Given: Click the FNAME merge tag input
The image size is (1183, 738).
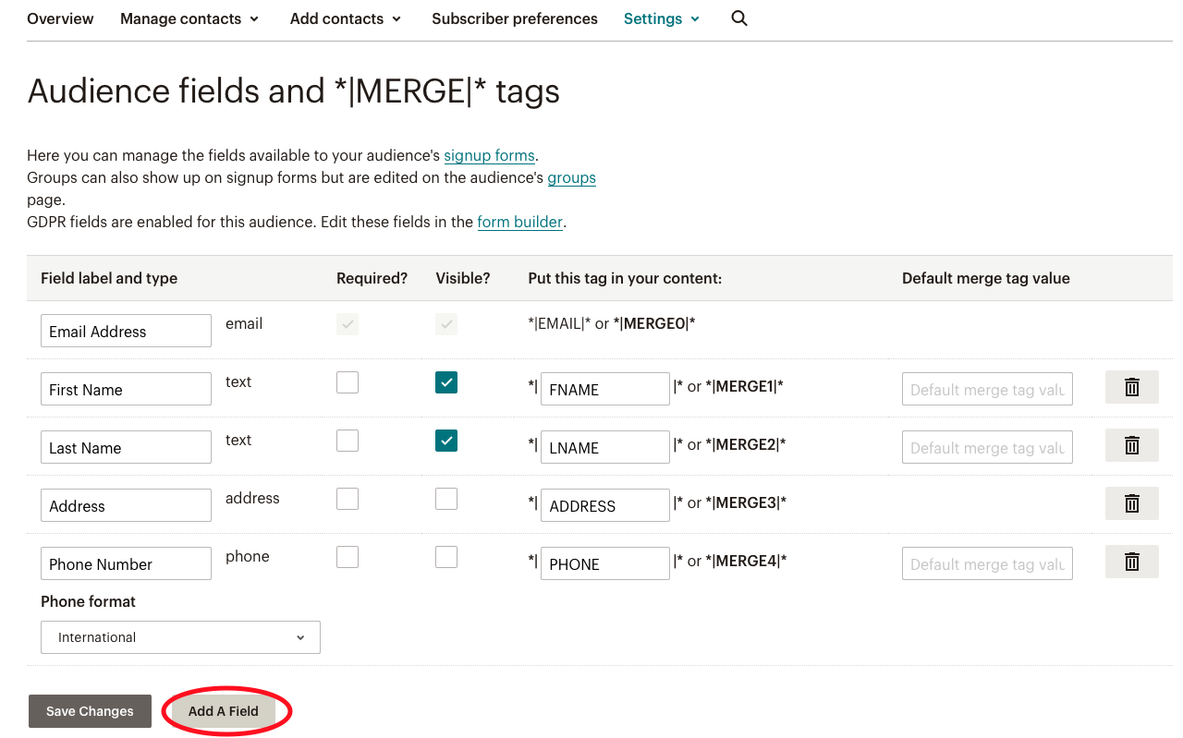Looking at the screenshot, I should click(604, 389).
